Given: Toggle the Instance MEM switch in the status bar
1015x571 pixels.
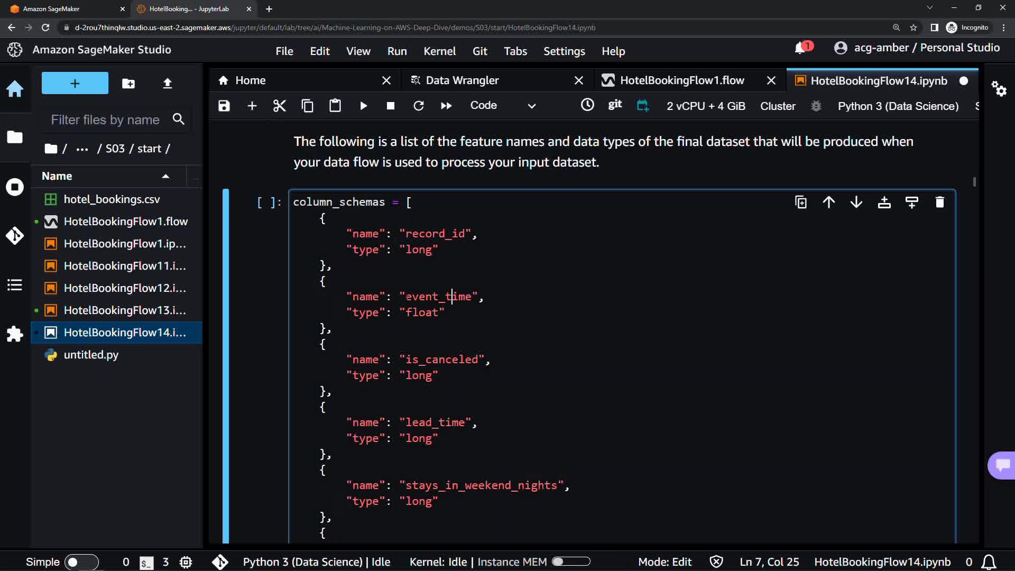Looking at the screenshot, I should click(571, 561).
